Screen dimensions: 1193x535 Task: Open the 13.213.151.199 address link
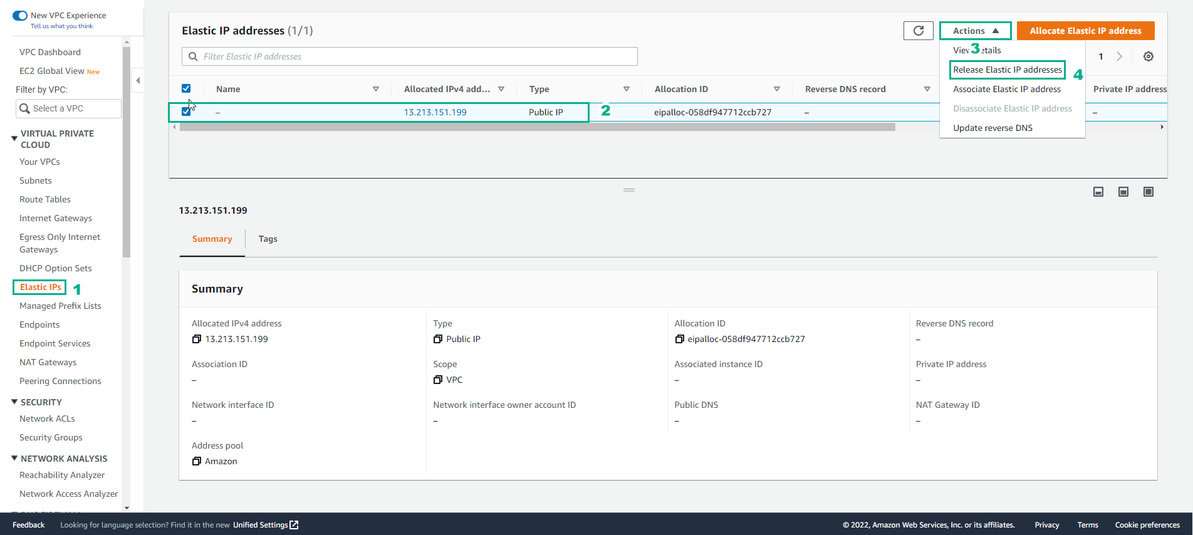click(435, 112)
